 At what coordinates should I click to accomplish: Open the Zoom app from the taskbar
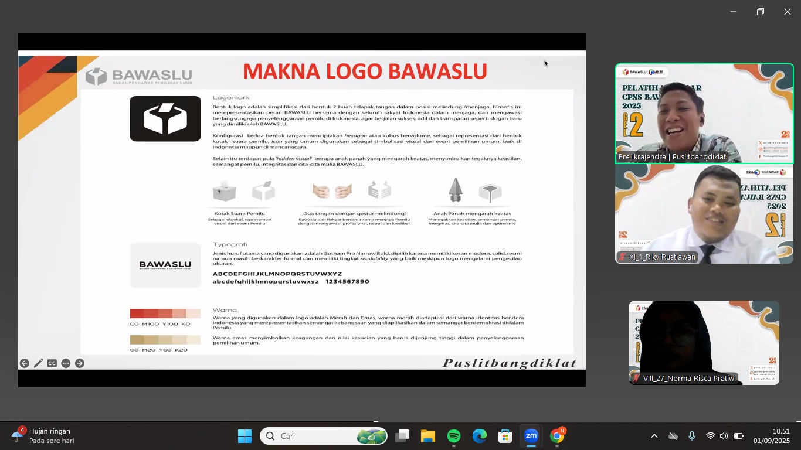click(x=531, y=436)
